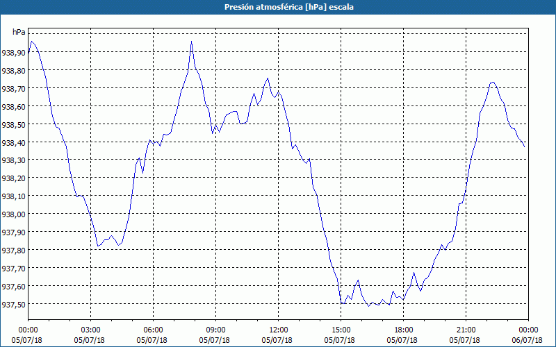This screenshot has width=556, height=347.
Task: Select the 06/07/18 date label
Action: click(x=528, y=340)
